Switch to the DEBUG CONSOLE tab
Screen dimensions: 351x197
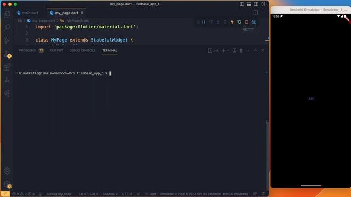pyautogui.click(x=82, y=50)
